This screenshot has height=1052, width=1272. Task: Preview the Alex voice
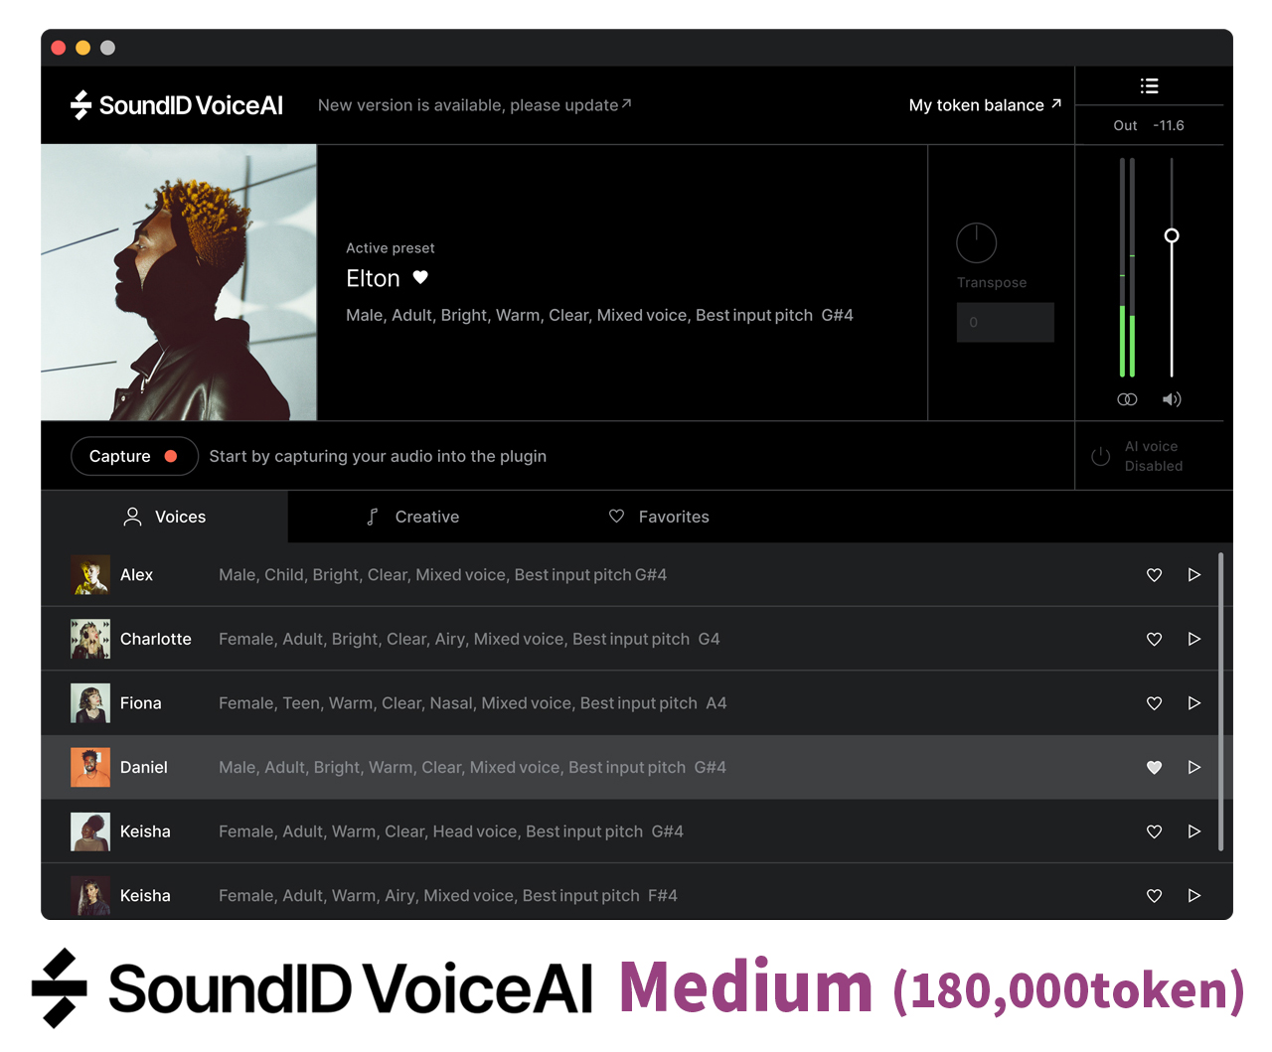pyautogui.click(x=1193, y=575)
